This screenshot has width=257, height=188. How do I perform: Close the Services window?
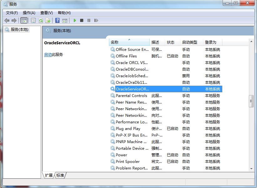248,3
